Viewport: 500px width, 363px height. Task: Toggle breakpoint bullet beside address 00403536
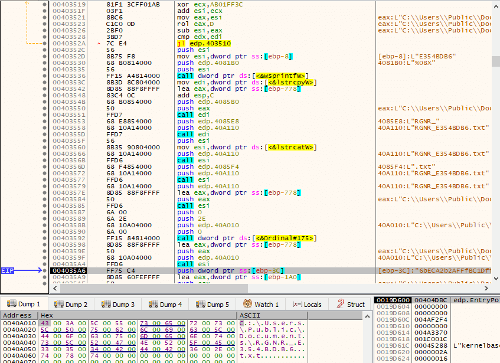coord(44,76)
